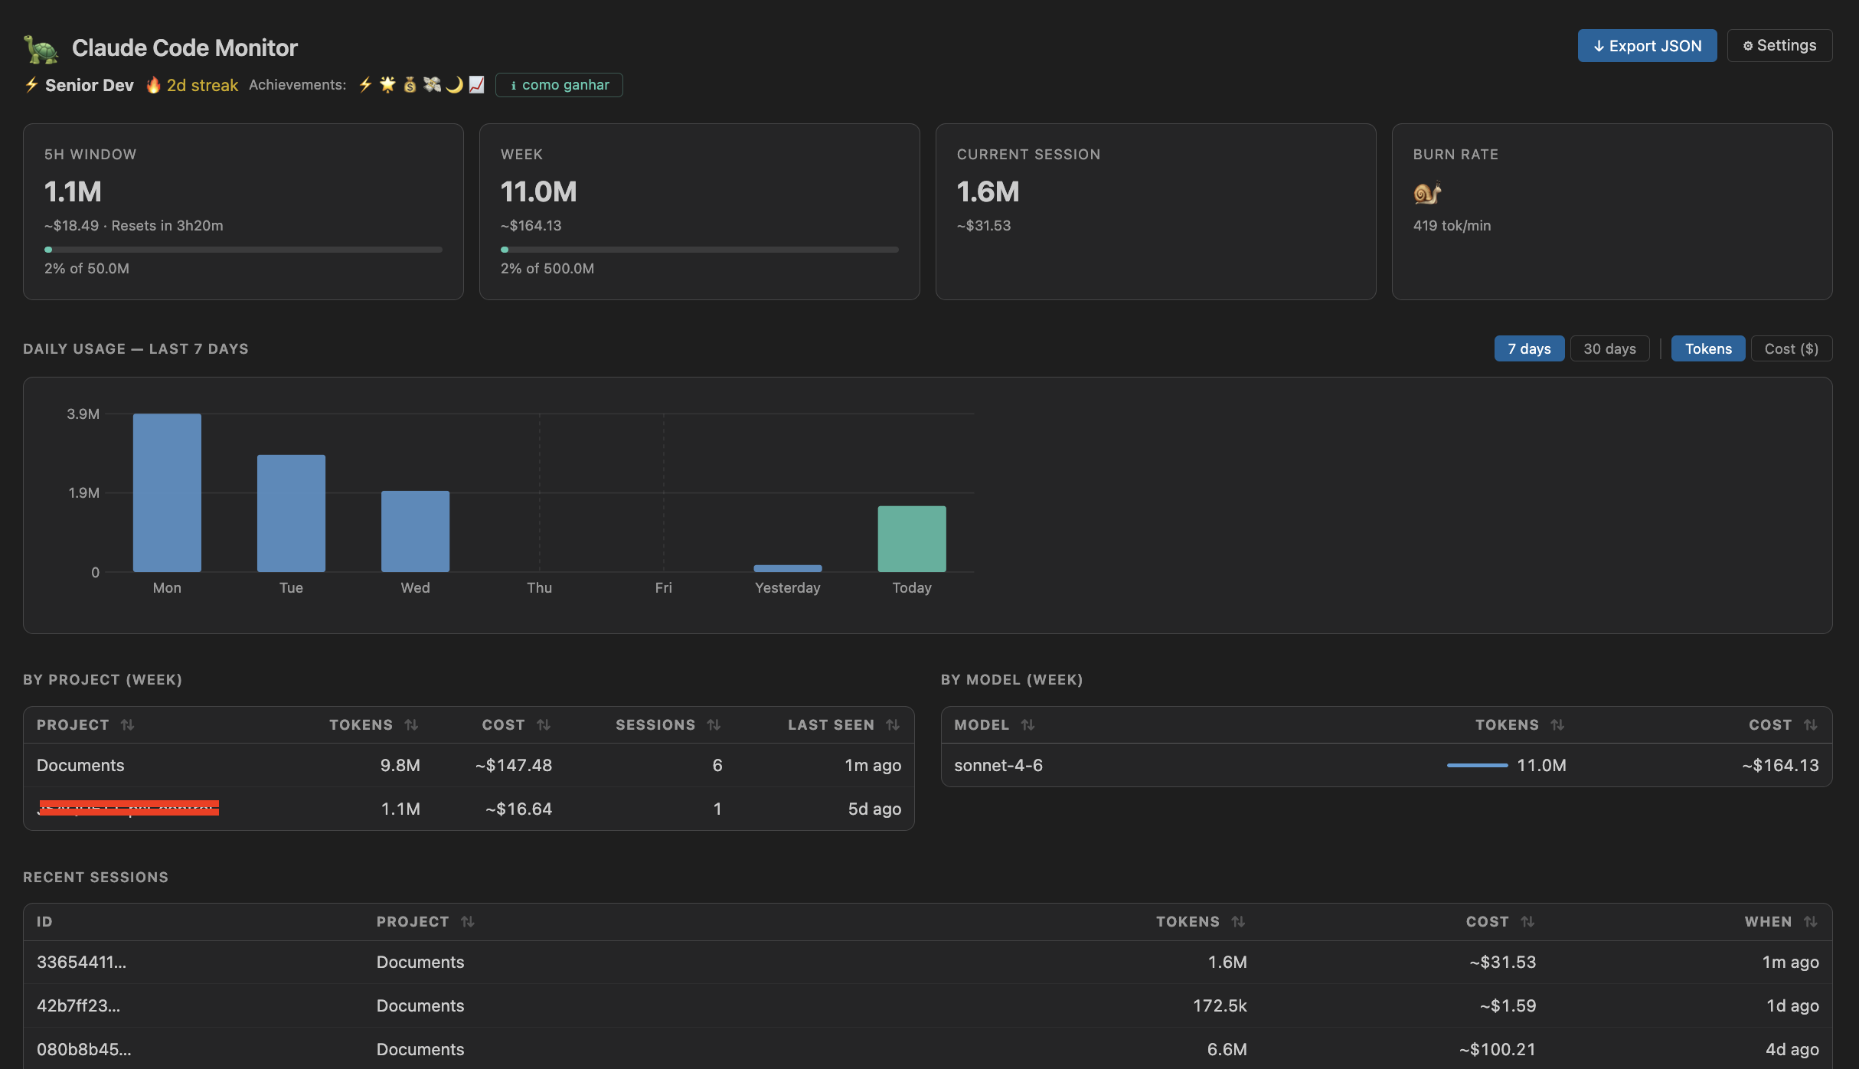
Task: Click the 'Senior Dev' rank label
Action: coord(89,85)
